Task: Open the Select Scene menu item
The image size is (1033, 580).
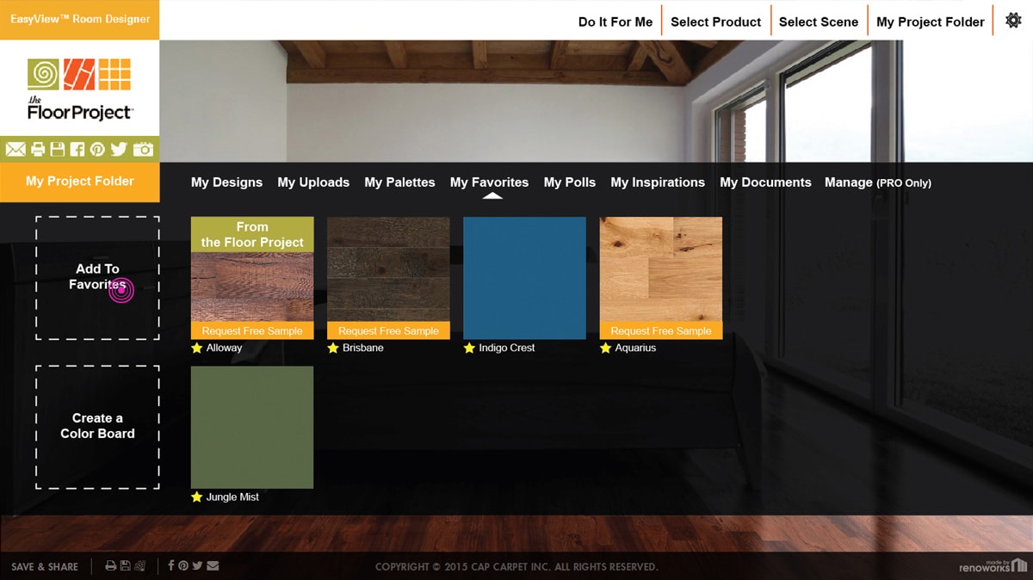Action: click(x=818, y=22)
